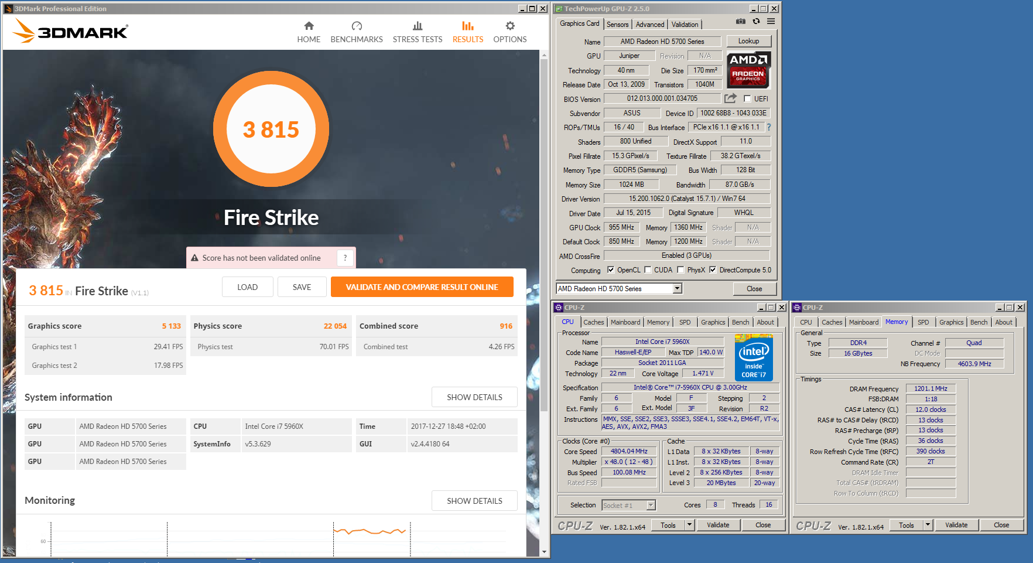The height and width of the screenshot is (563, 1033).
Task: Close GPU-Z with the Close button
Action: [x=754, y=289]
